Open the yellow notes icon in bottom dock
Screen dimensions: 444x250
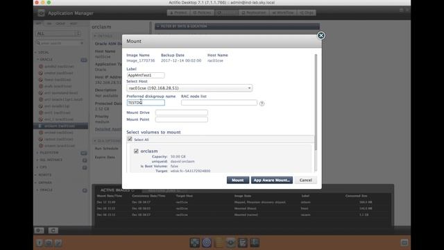[x=219, y=242]
